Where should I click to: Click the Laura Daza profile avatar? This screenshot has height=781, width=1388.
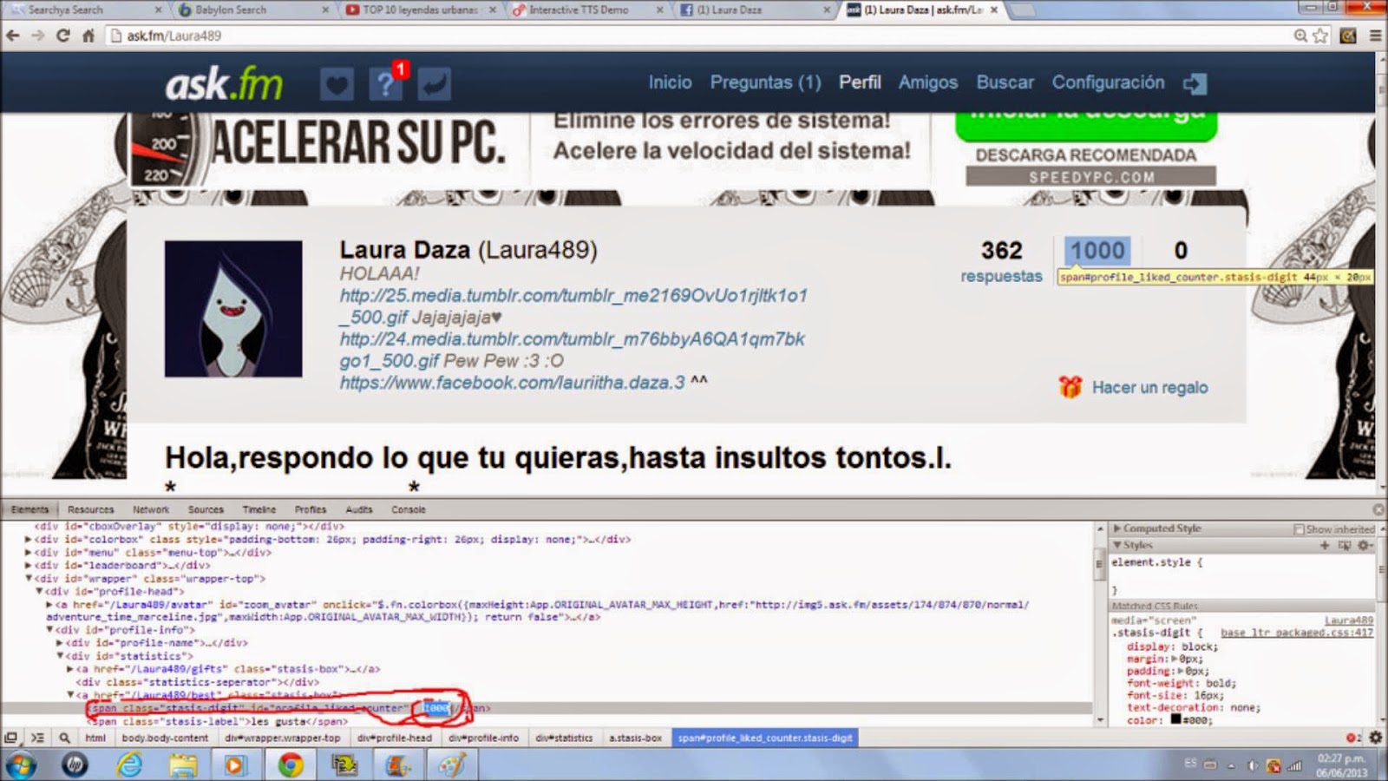tap(233, 309)
